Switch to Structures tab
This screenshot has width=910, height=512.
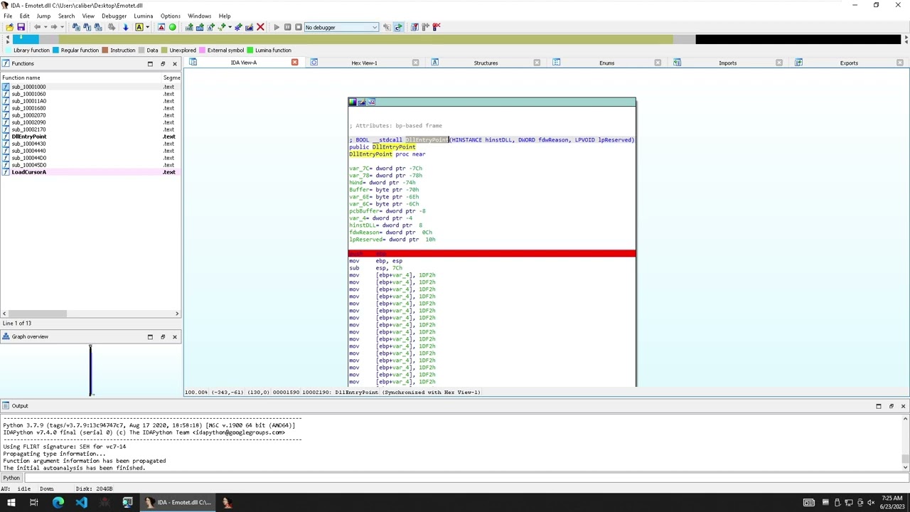coord(486,63)
